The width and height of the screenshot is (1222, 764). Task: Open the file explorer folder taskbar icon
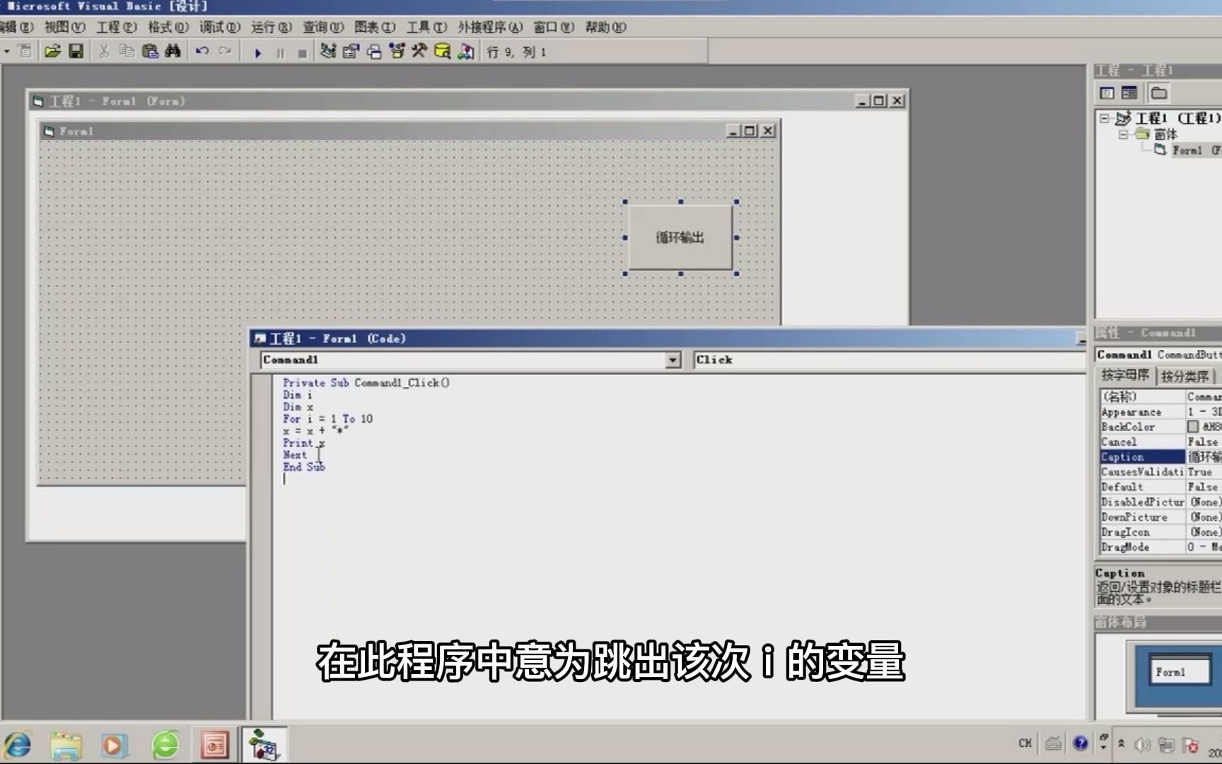pos(66,746)
